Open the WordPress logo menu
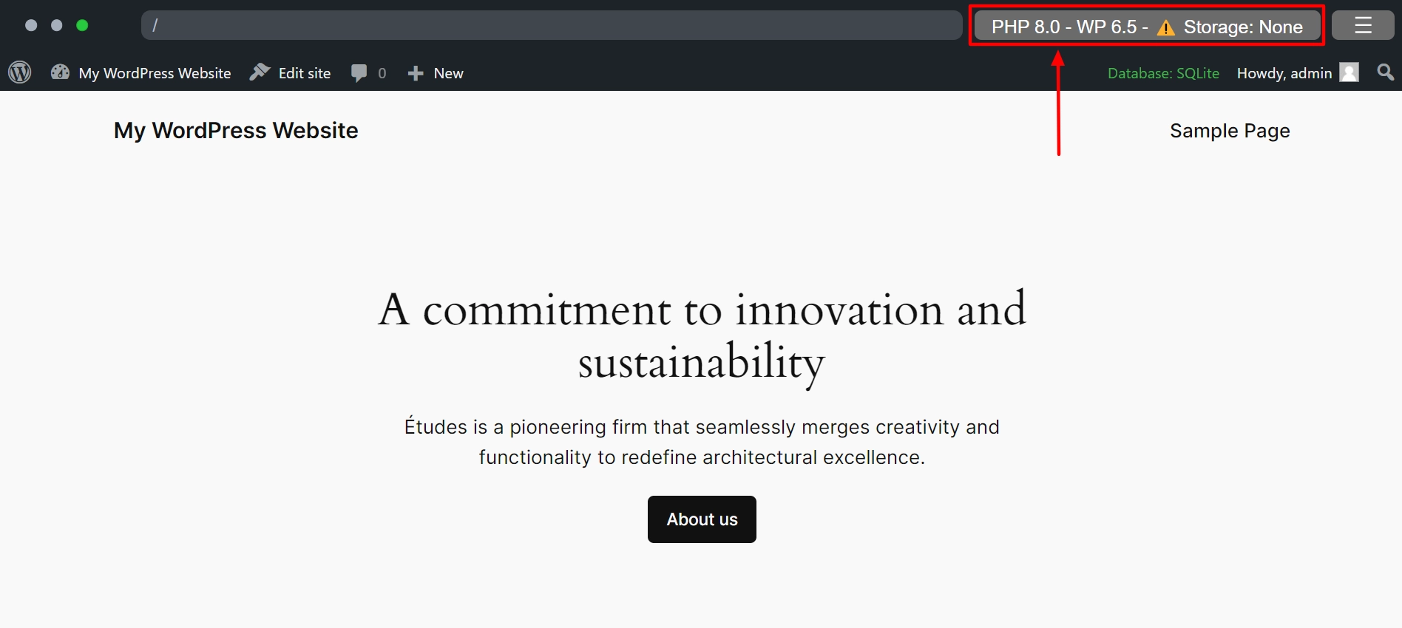1402x628 pixels. pyautogui.click(x=20, y=72)
